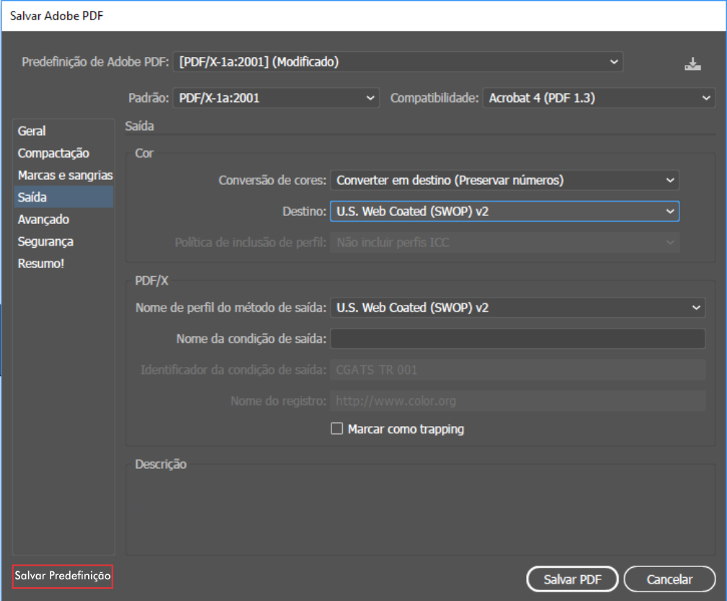View the Resumo! section

click(40, 264)
